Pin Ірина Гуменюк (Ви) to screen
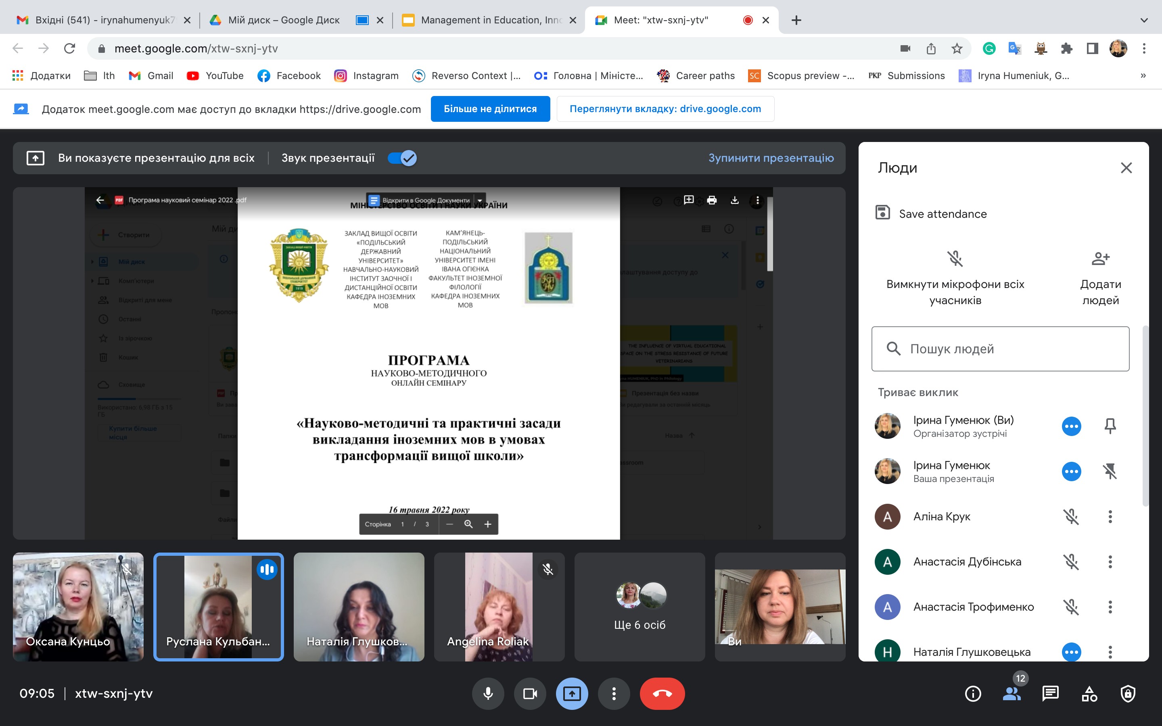The height and width of the screenshot is (726, 1162). (x=1110, y=426)
